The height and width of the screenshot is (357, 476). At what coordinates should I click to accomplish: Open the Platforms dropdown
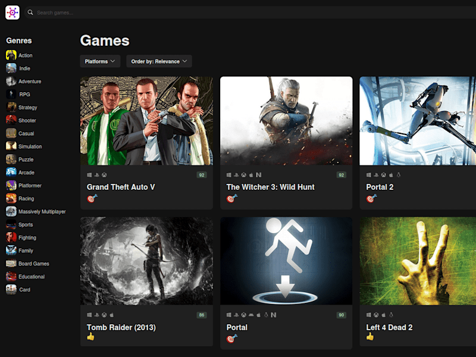click(x=100, y=61)
